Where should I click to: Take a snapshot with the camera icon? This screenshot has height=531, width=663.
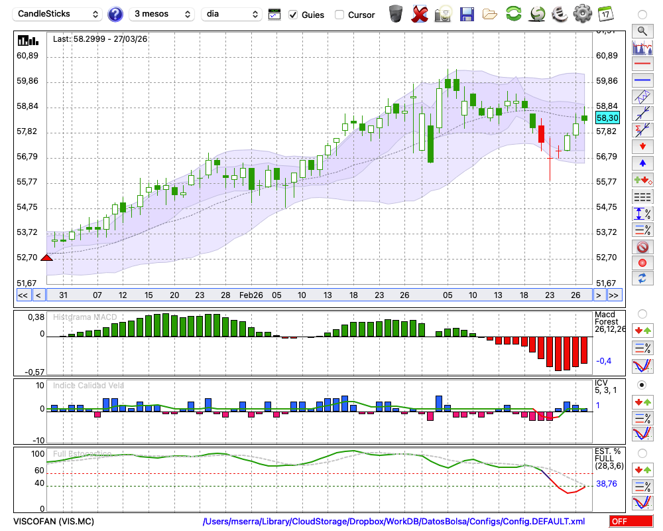[x=443, y=14]
